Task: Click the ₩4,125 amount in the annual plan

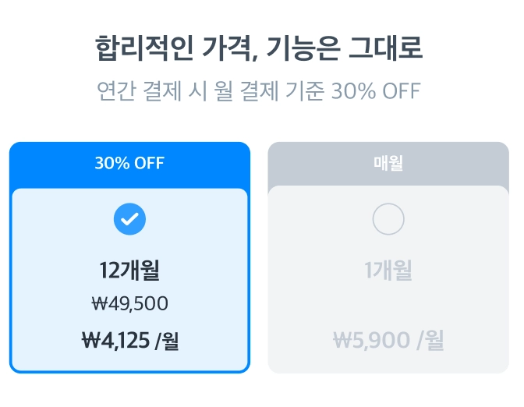Action: 115,340
